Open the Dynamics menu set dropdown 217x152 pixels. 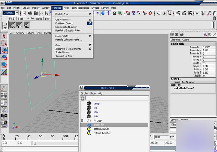17,13
